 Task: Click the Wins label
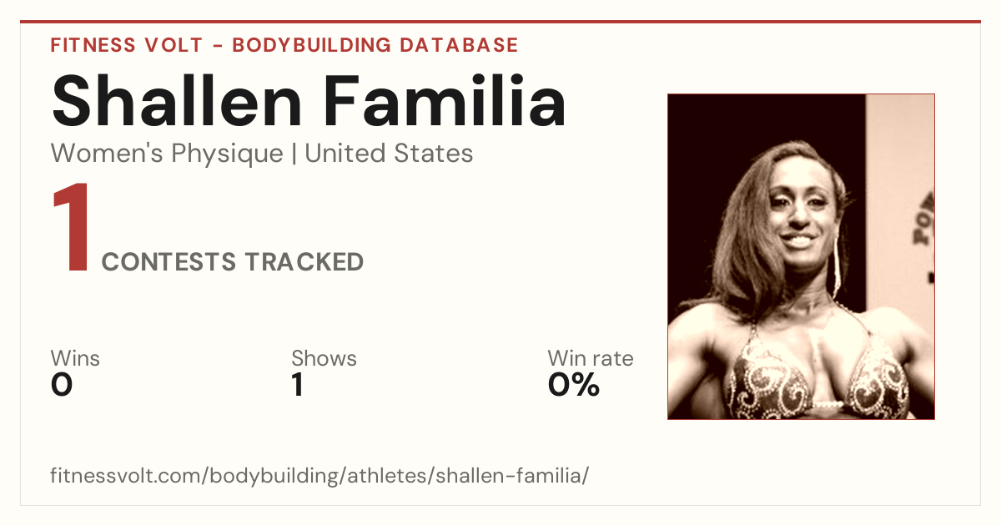click(x=75, y=359)
